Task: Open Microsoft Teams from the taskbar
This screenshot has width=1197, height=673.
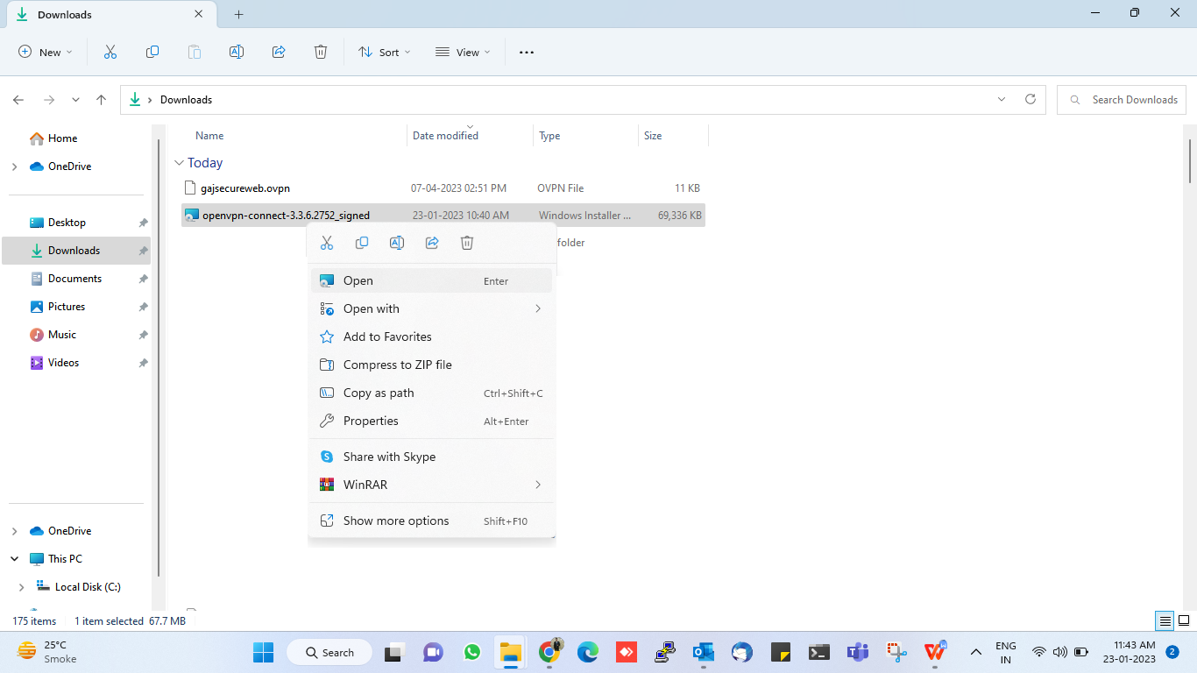Action: tap(857, 652)
